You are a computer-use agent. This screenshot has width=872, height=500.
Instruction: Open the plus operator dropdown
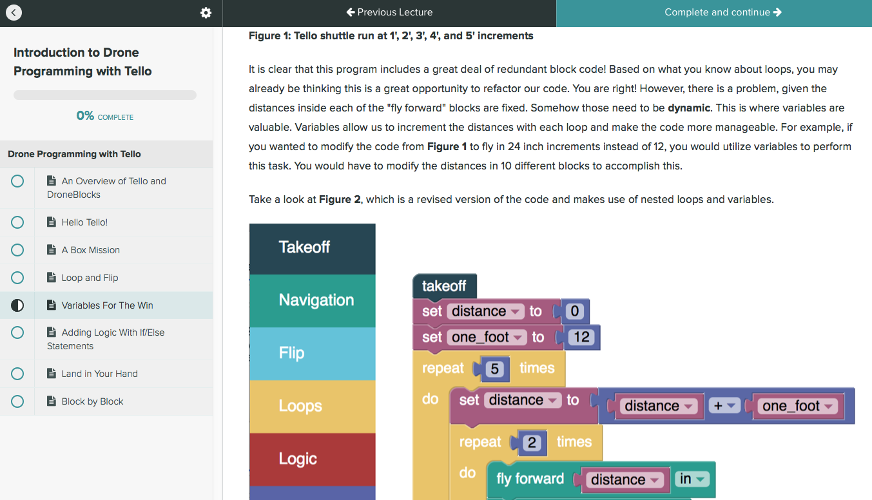(x=725, y=406)
